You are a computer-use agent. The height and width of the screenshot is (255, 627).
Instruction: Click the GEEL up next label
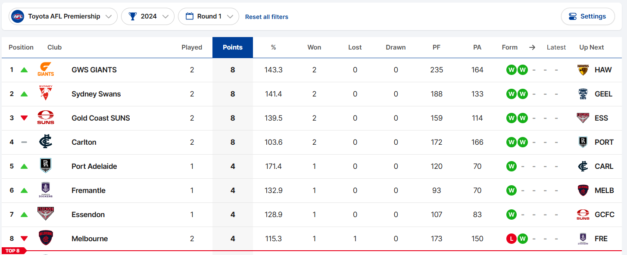pyautogui.click(x=604, y=94)
